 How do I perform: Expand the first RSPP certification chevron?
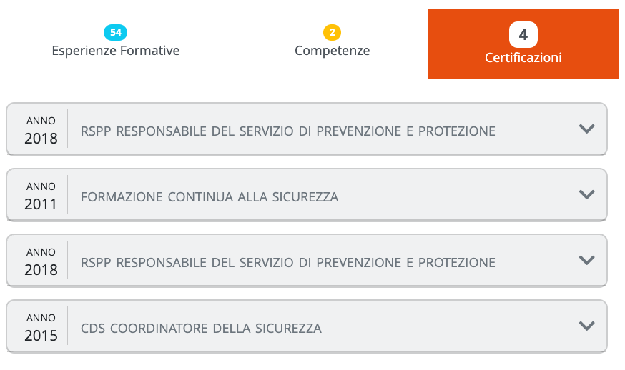[586, 129]
